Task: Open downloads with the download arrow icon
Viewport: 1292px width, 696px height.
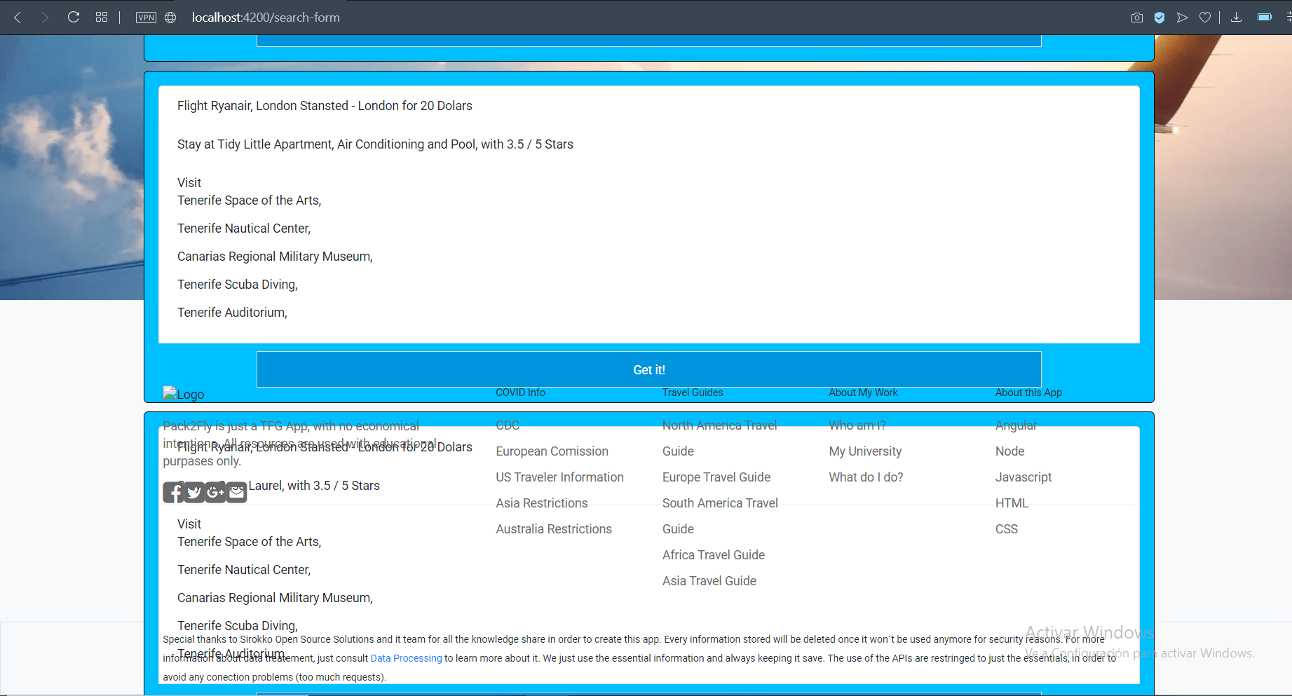Action: 1237,18
